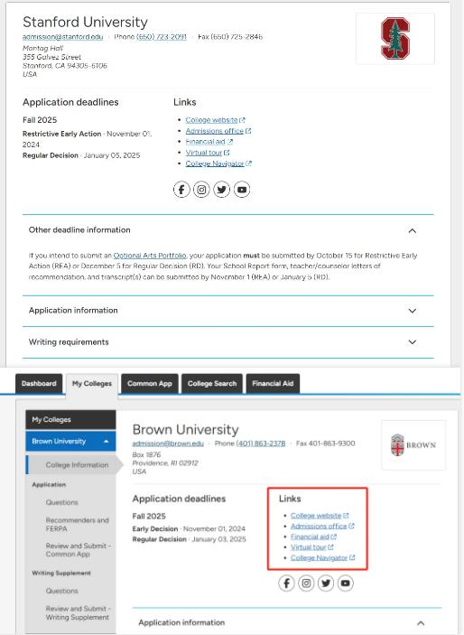
Task: Open Brown's YouTube icon
Action: click(x=346, y=584)
